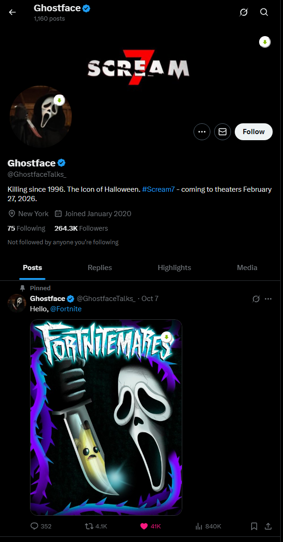Open the three-dot more options button on the profile
This screenshot has height=542, width=283.
click(202, 132)
